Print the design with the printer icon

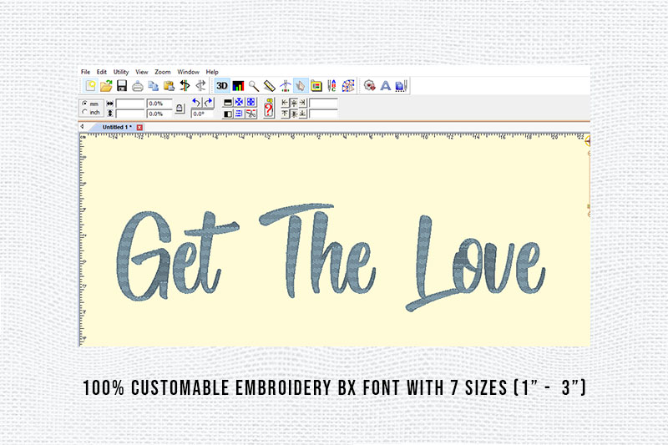137,87
